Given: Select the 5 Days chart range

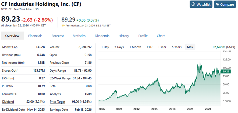Looking at the screenshot, I should point(119,47).
